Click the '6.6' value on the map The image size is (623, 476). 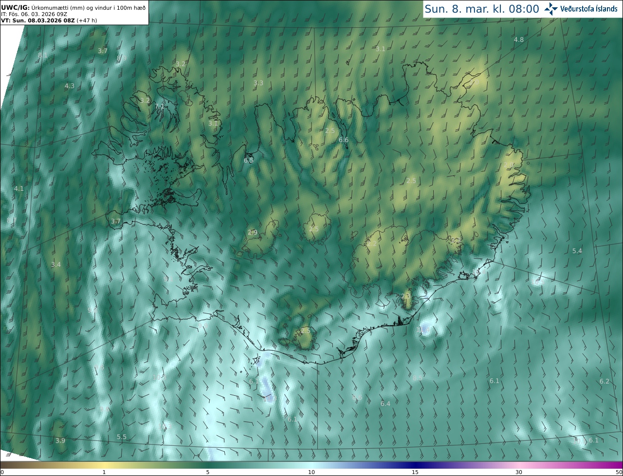point(344,140)
